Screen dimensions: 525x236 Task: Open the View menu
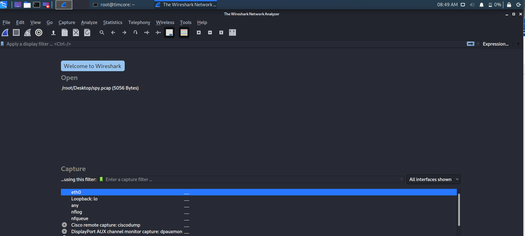[35, 22]
